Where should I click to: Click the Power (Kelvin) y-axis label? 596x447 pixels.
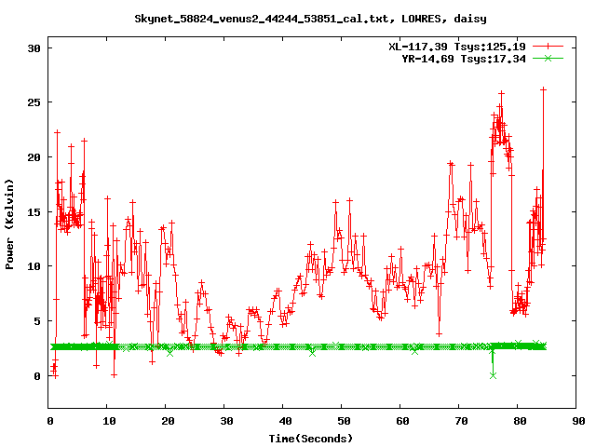(x=9, y=224)
